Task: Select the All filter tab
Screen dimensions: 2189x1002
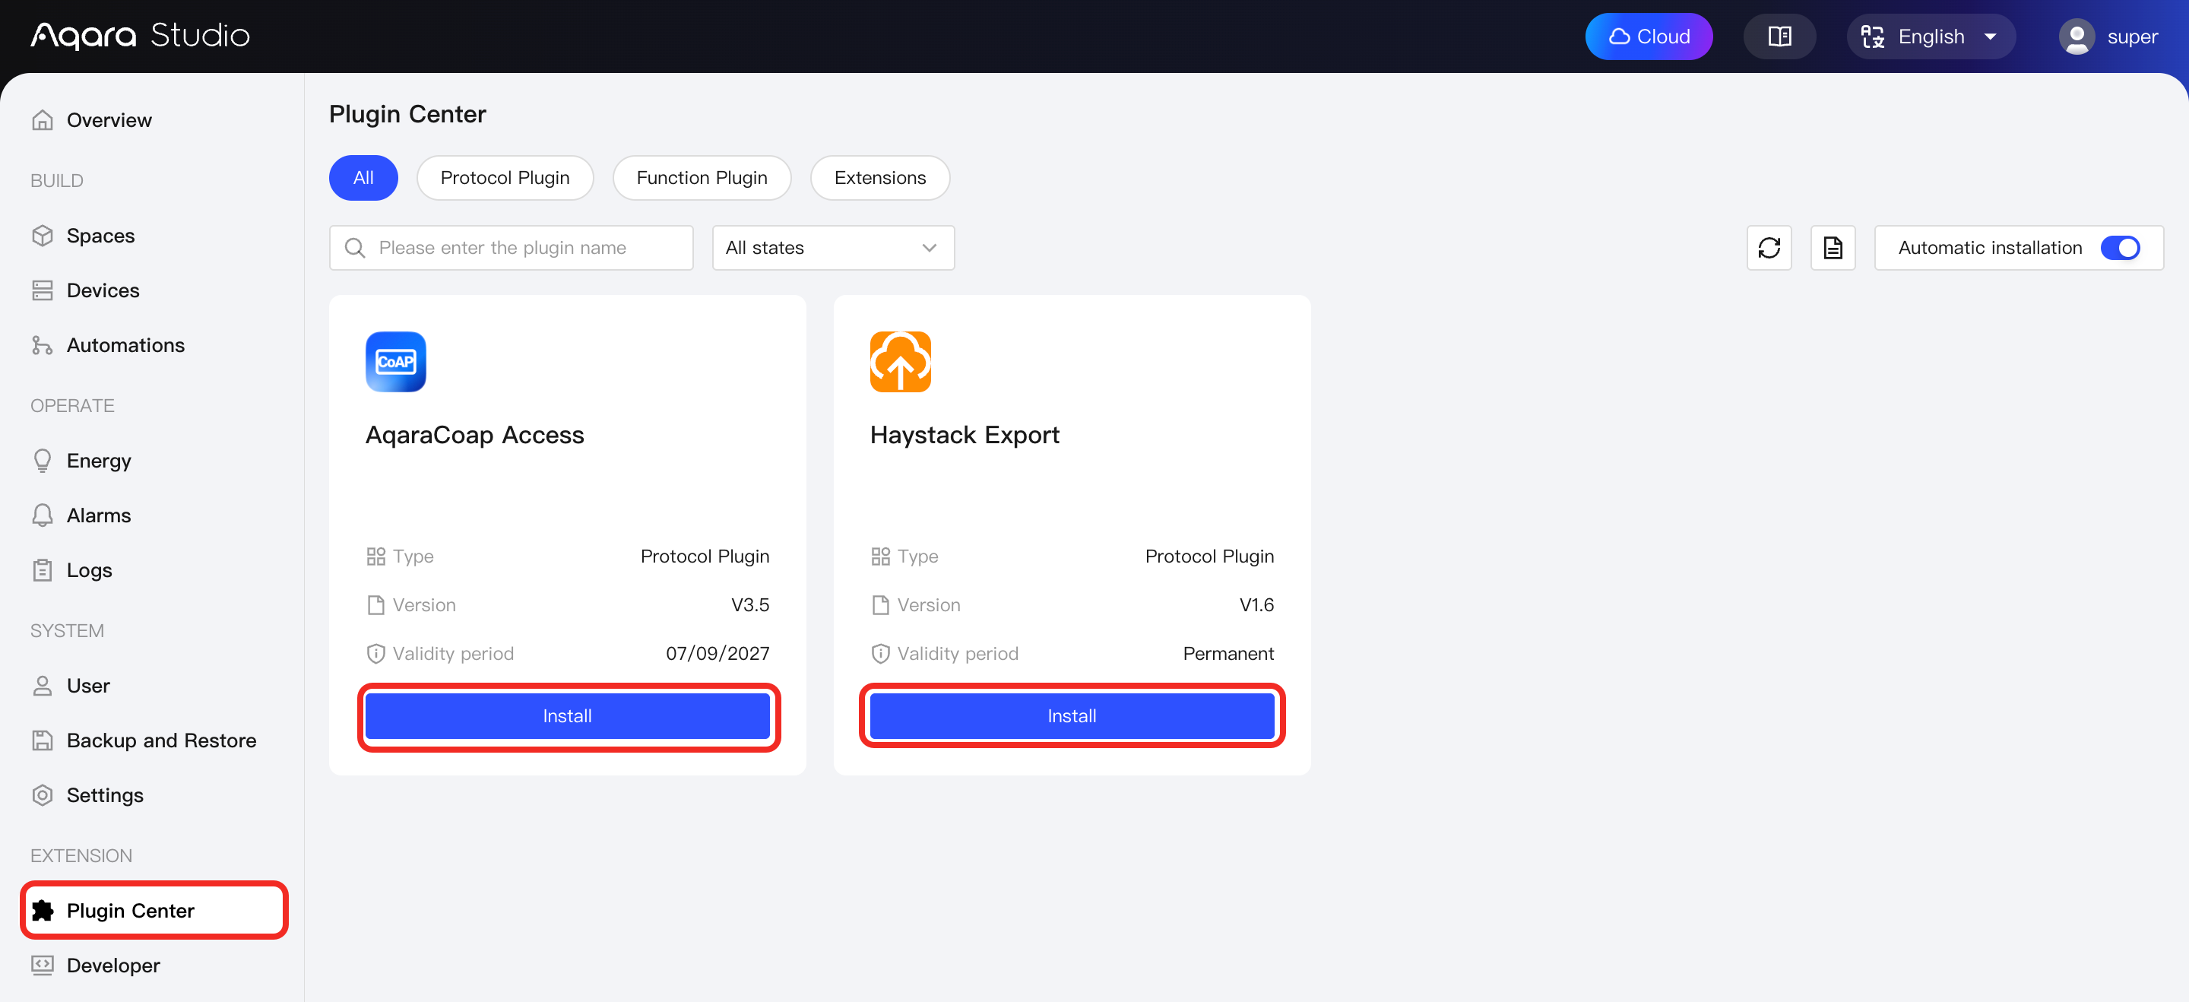Action: (x=364, y=178)
